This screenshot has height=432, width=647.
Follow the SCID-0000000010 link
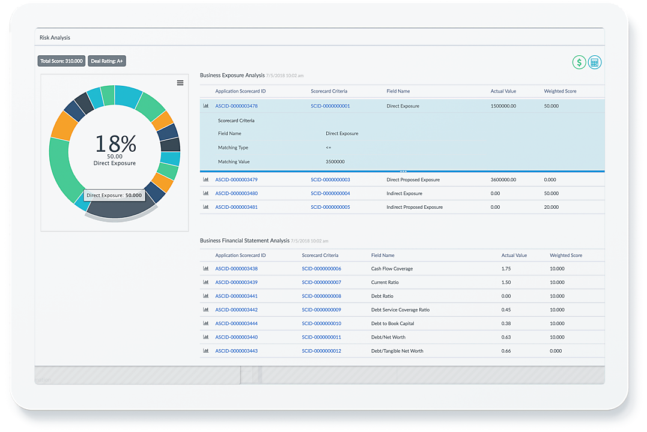321,323
